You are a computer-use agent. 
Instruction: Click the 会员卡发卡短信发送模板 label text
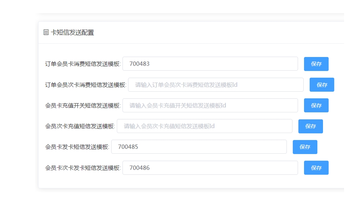click(77, 147)
